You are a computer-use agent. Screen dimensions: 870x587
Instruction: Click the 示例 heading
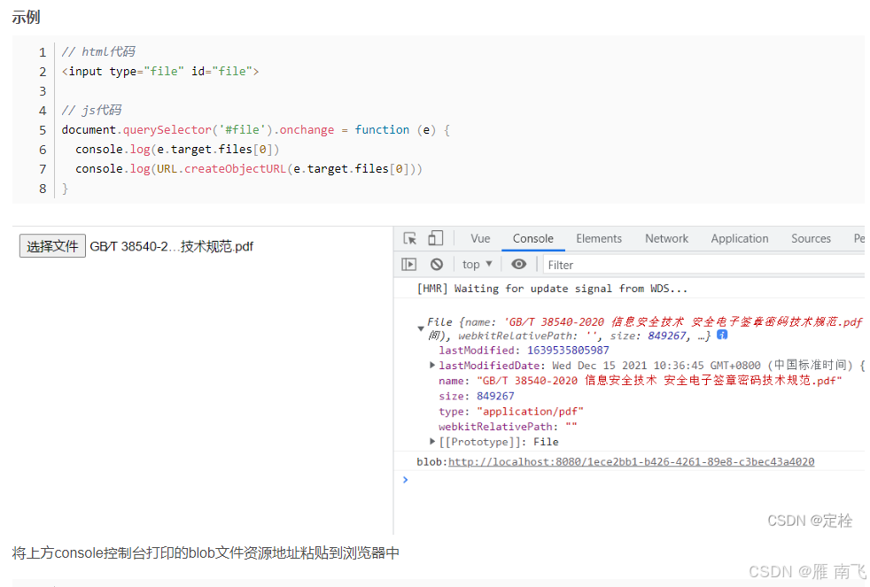point(26,17)
